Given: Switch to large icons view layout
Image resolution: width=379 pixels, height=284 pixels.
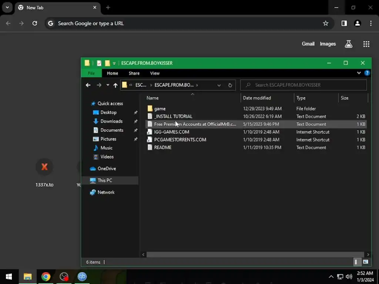Looking at the screenshot, I should pyautogui.click(x=365, y=262).
